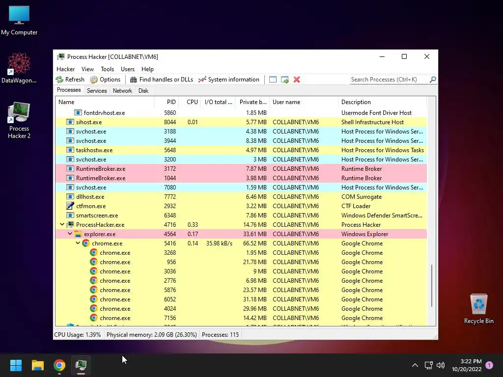Click RuntimeBroker.exe PID 3172 icon
This screenshot has height=377, width=503.
[x=70, y=168]
